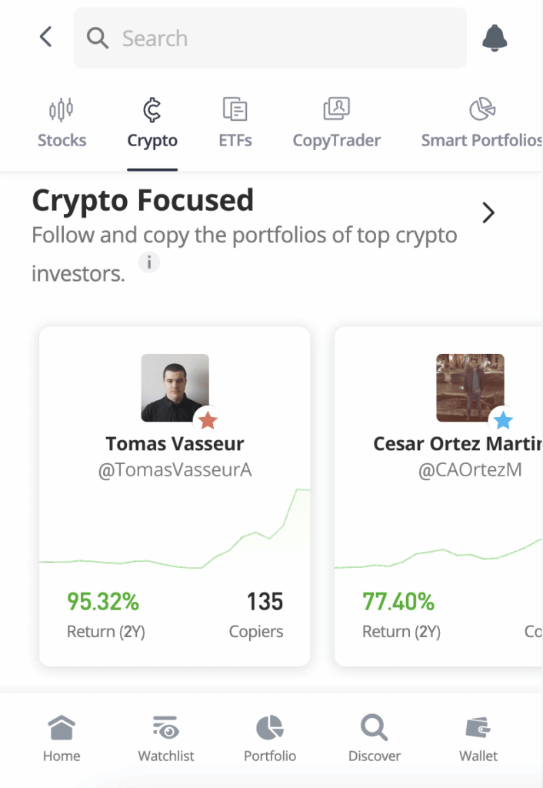
Task: Open notifications via the bell icon
Action: point(495,37)
